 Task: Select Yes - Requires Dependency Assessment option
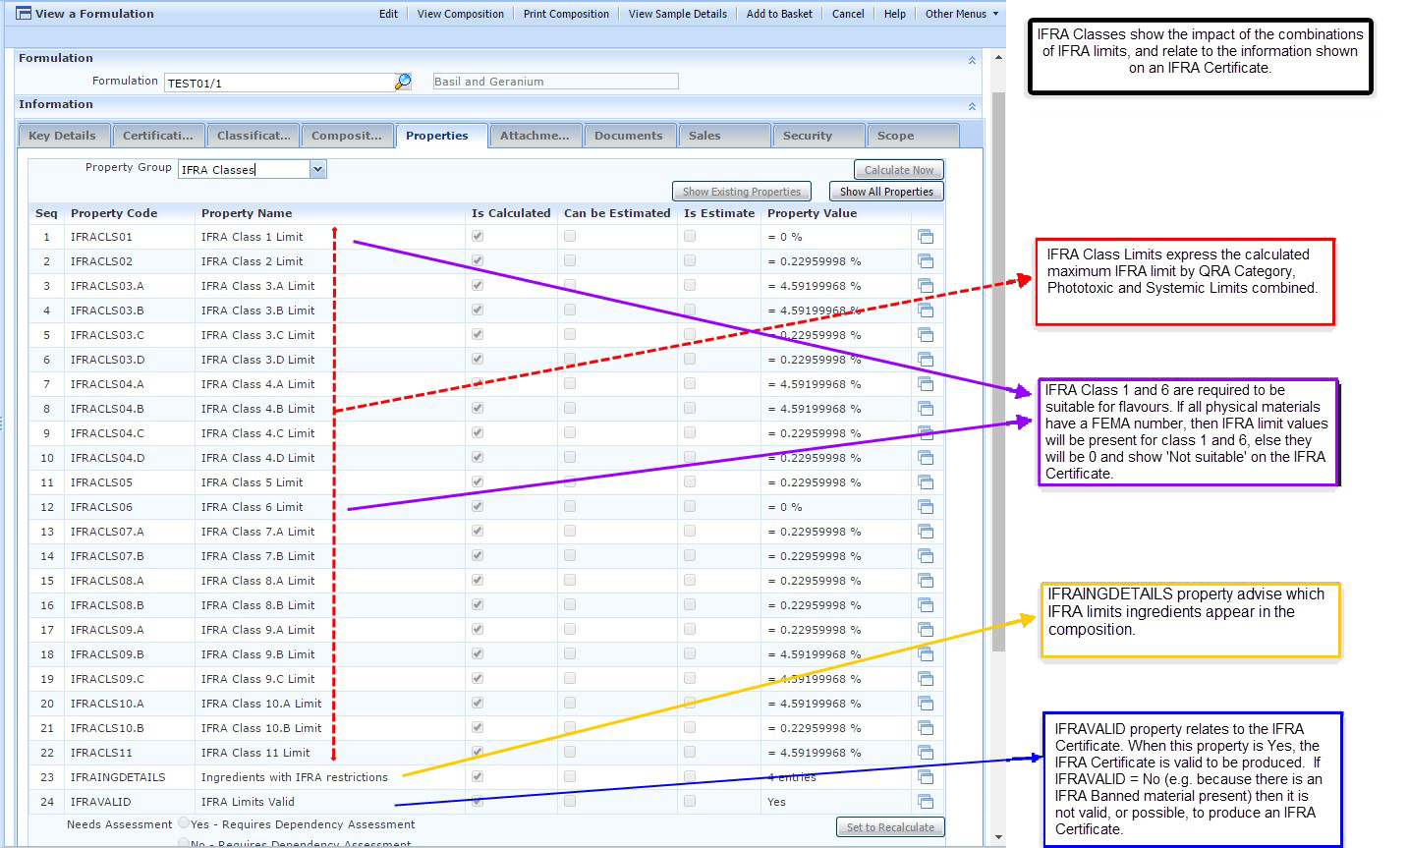pos(183,823)
